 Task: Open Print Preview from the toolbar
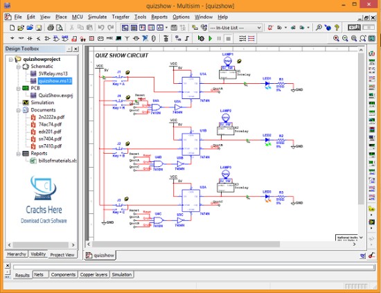(60, 28)
